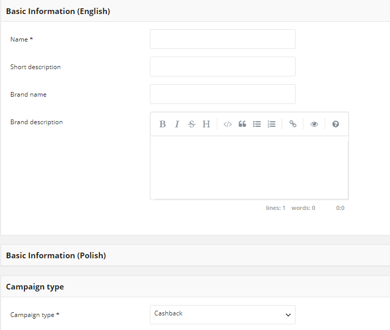The width and height of the screenshot is (390, 330).
Task: Insert a link using chain icon
Action: 292,124
